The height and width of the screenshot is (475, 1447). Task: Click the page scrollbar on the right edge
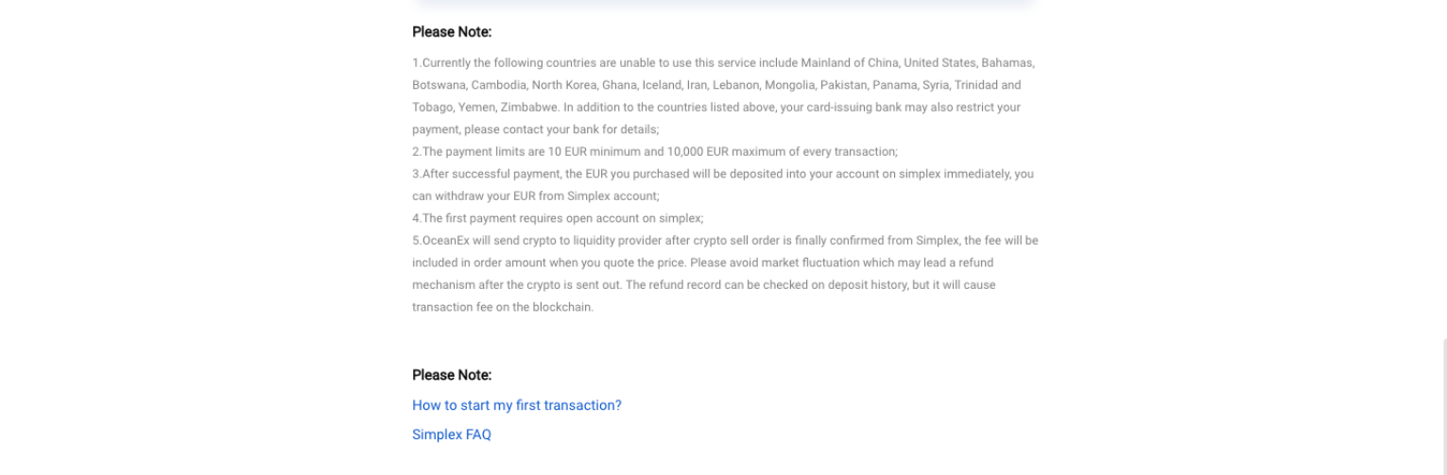(x=1443, y=406)
